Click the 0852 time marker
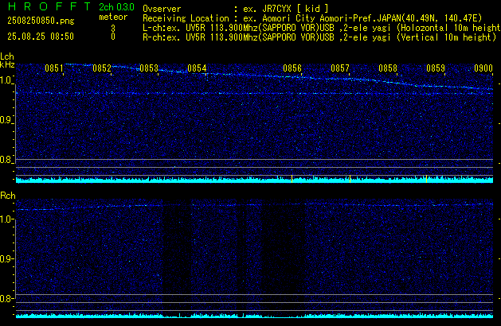 tap(102, 68)
